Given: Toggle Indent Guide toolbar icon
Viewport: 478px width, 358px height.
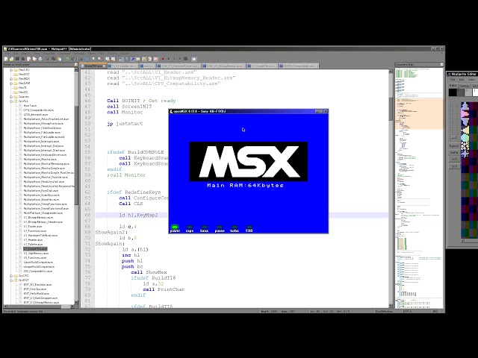Looking at the screenshot, I should [x=133, y=59].
